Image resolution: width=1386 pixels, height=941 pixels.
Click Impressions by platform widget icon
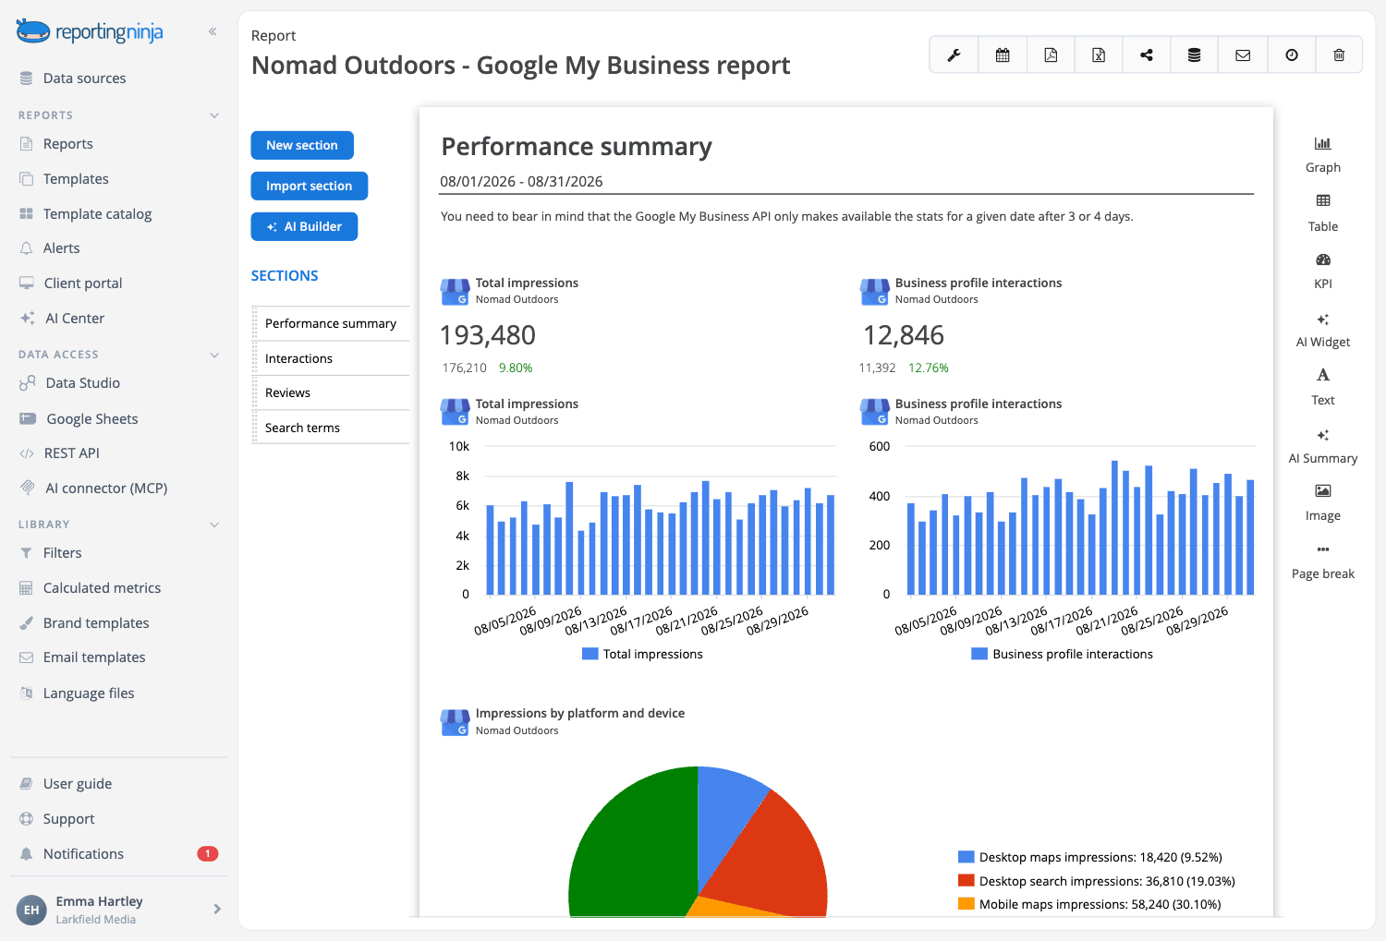pos(455,722)
